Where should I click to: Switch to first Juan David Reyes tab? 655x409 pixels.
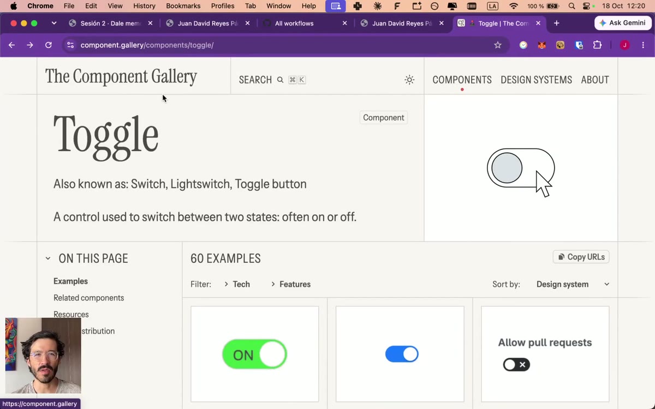pos(208,23)
